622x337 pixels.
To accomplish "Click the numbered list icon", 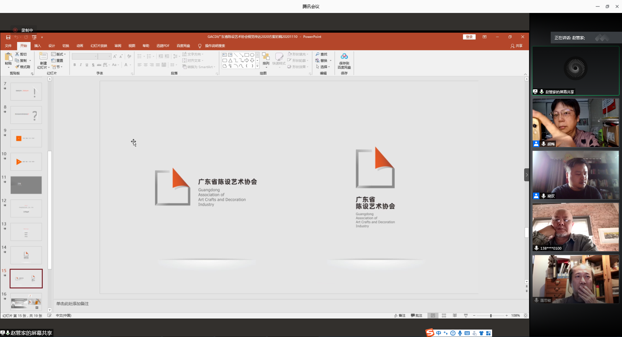I will (149, 56).
